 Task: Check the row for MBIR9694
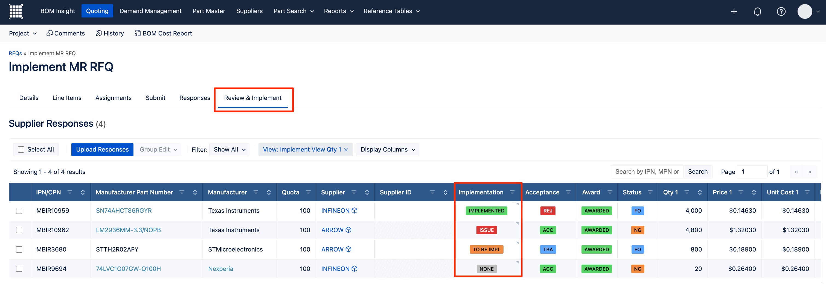pyautogui.click(x=19, y=269)
